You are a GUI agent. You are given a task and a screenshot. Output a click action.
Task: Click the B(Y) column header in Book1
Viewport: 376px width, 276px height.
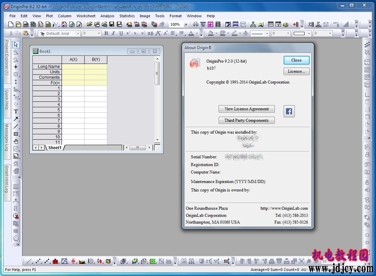click(96, 60)
